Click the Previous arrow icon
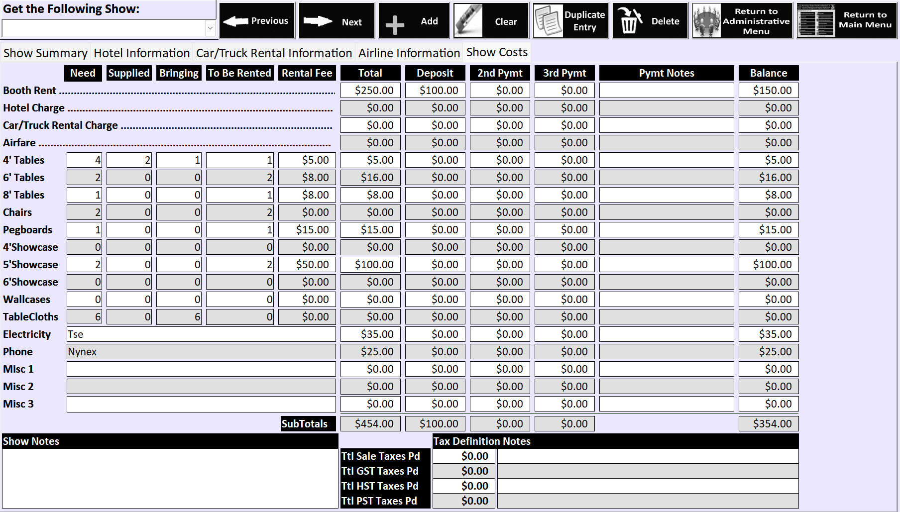Image resolution: width=900 pixels, height=512 pixels. (x=236, y=21)
